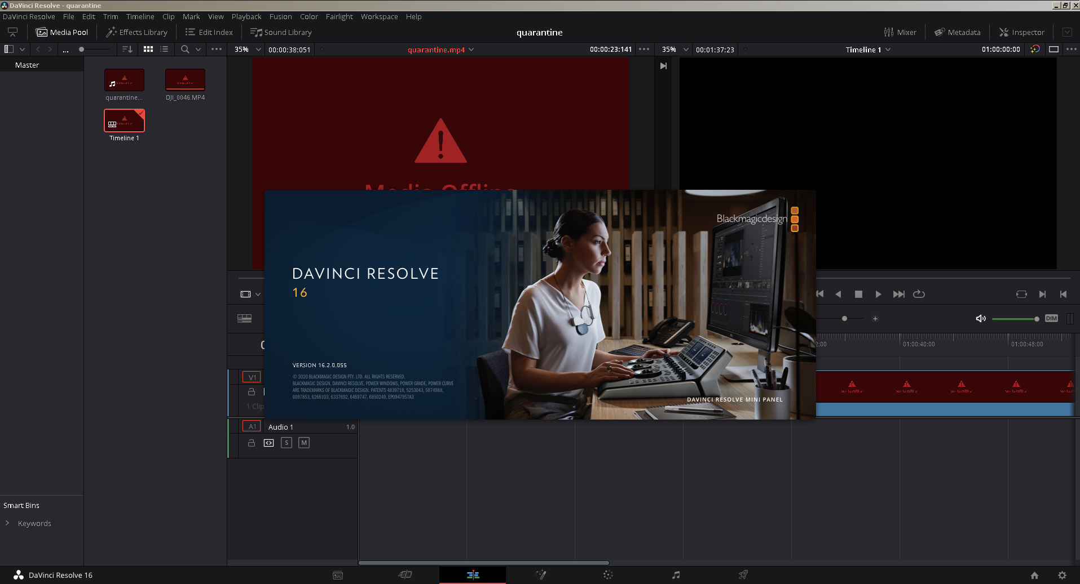Open the Timeline menu

[140, 16]
